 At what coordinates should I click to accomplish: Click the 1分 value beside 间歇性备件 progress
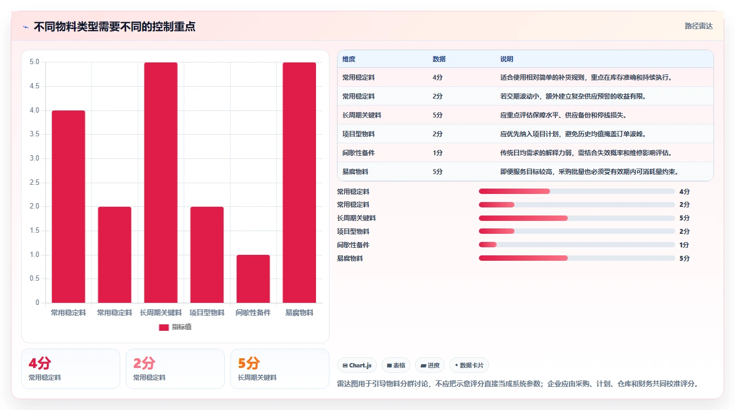pos(684,245)
